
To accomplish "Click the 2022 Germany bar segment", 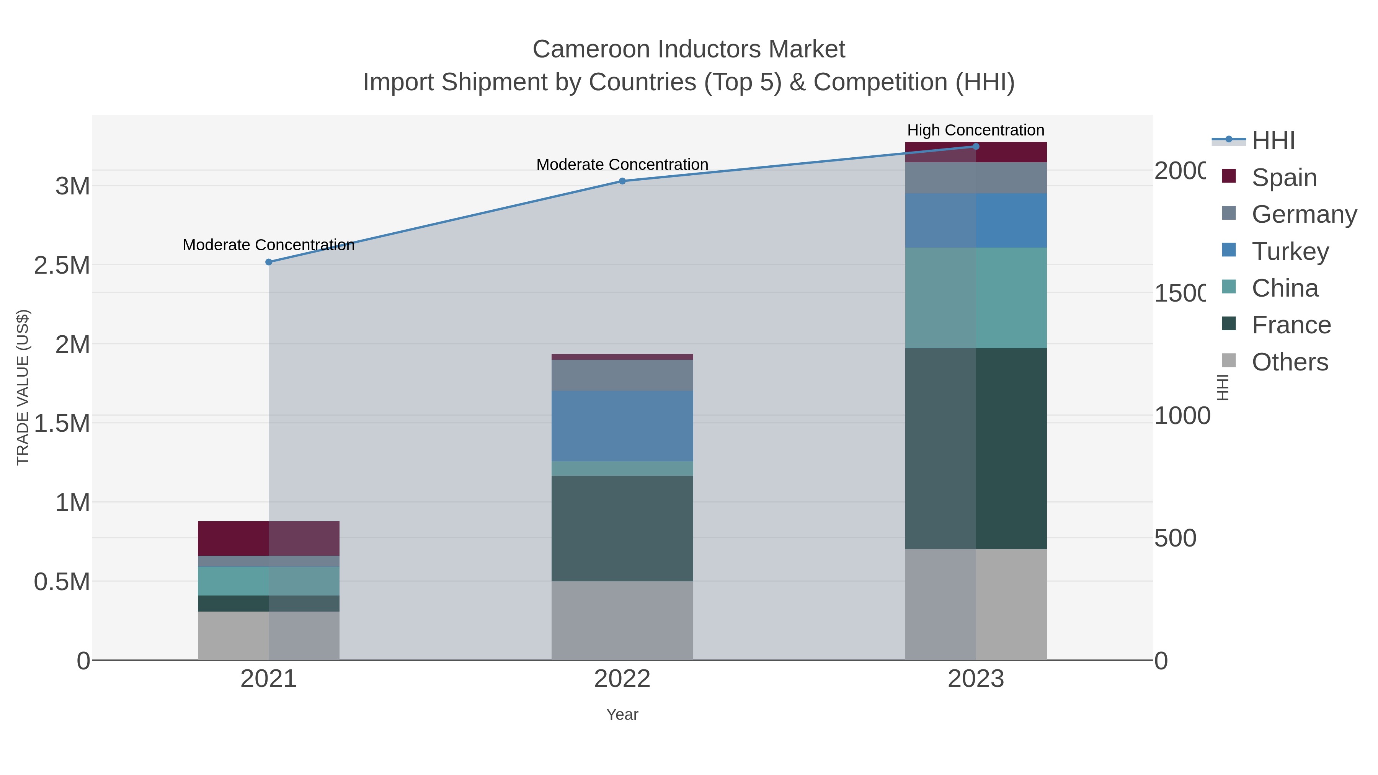I will (622, 375).
